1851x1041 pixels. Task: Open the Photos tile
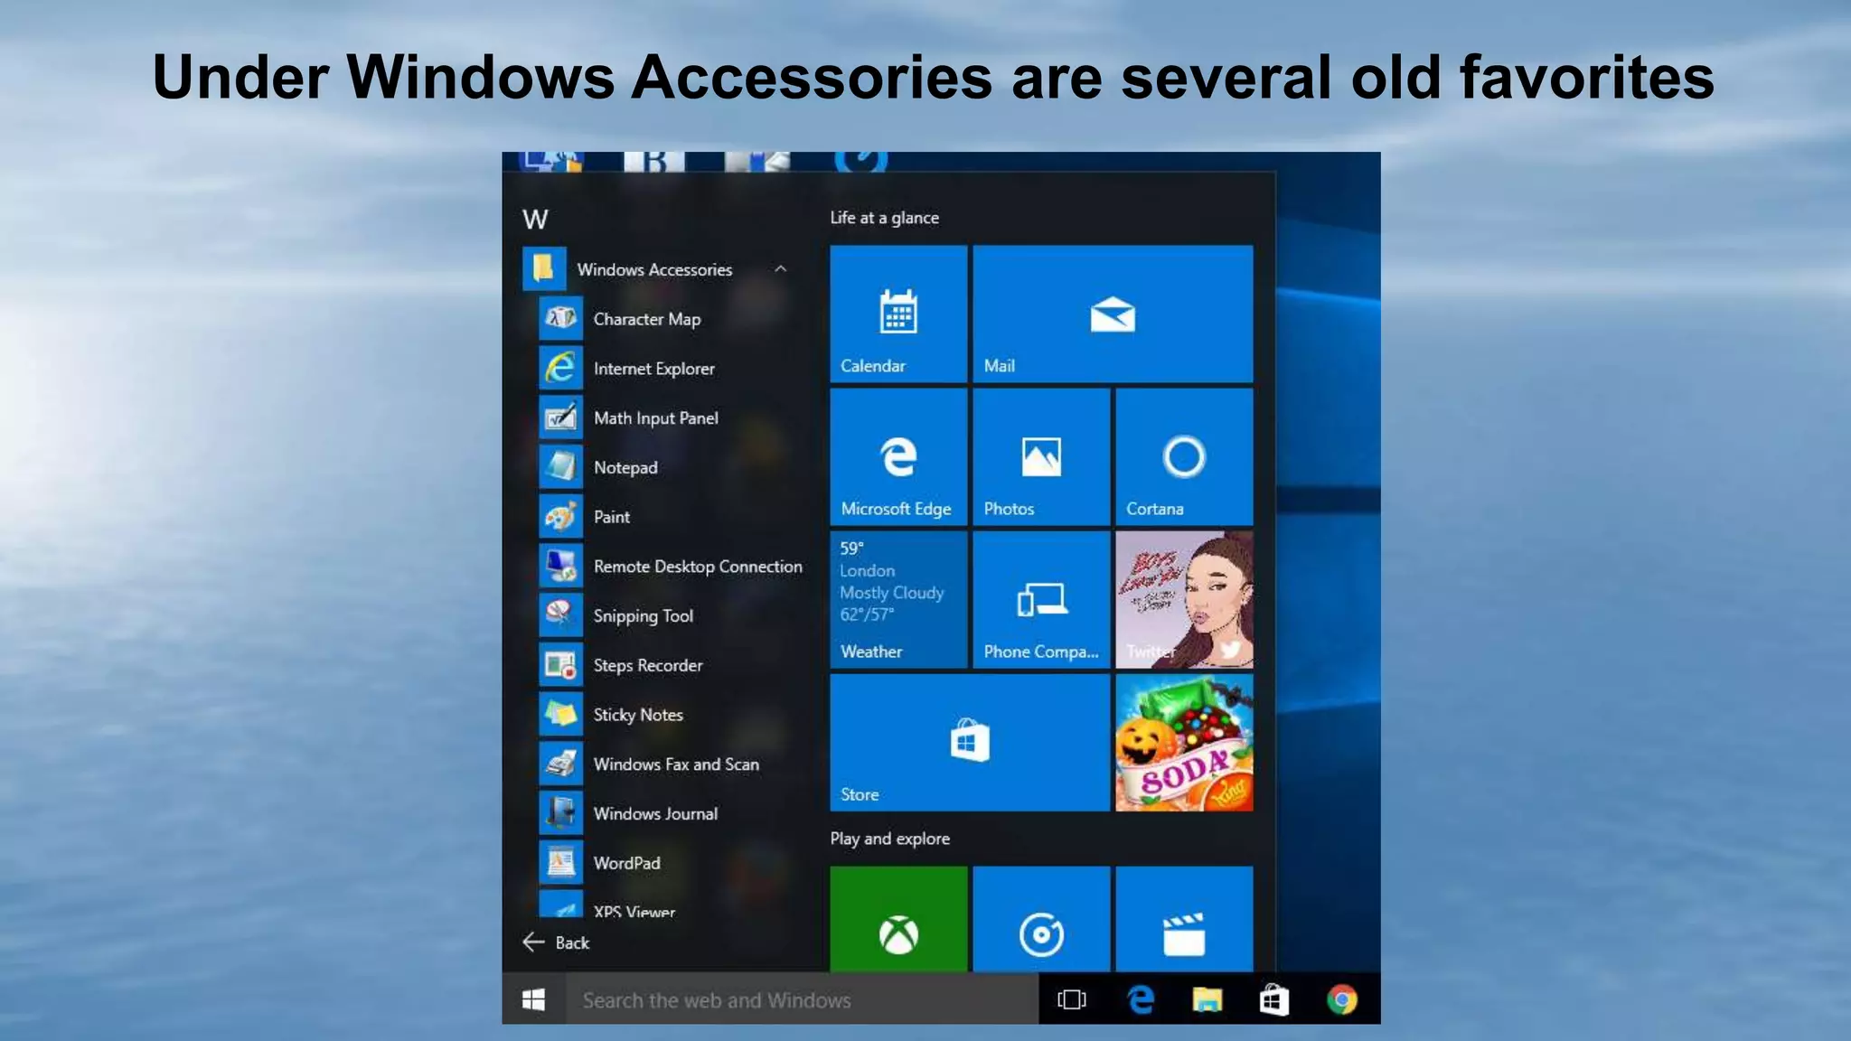click(1041, 456)
